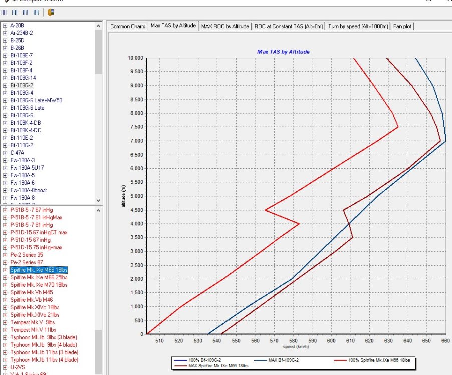Click the third column-layout icon in the toolbar

(x=26, y=12)
